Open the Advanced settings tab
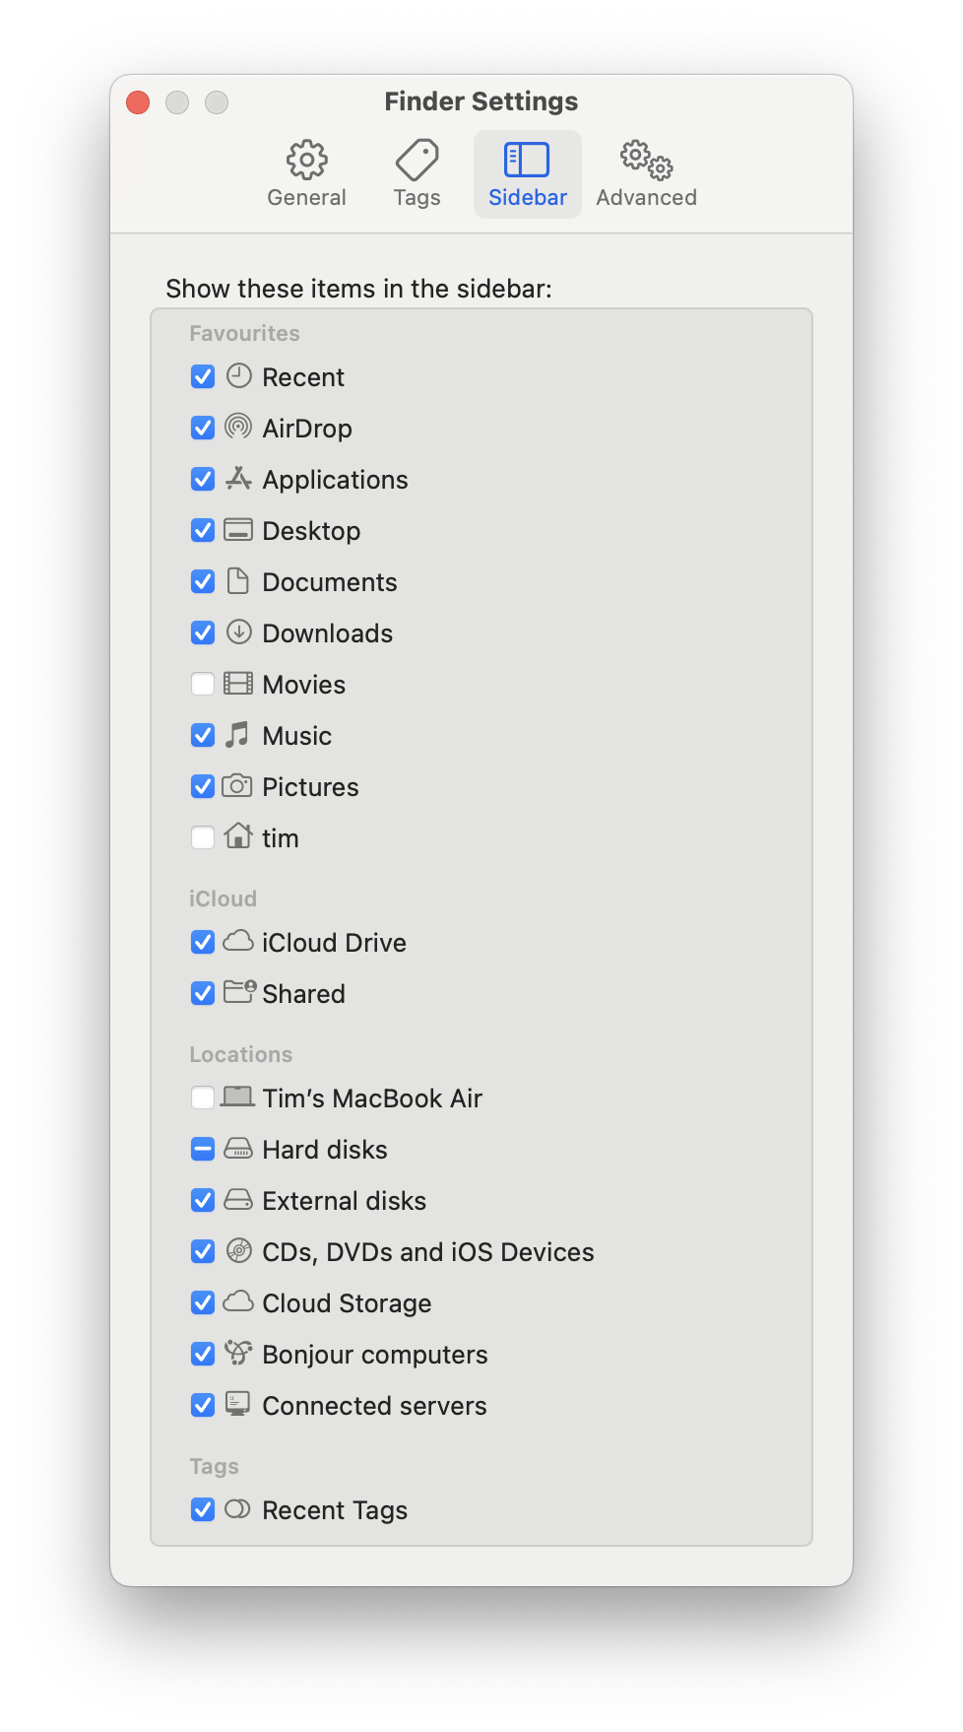 [646, 174]
